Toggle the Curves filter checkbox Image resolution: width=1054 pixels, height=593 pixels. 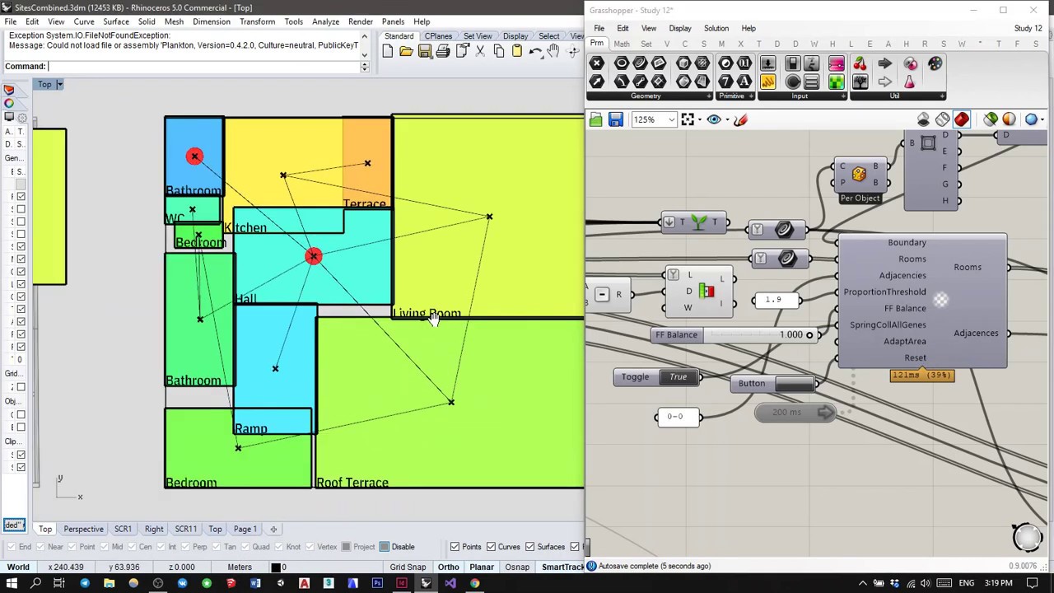point(491,547)
